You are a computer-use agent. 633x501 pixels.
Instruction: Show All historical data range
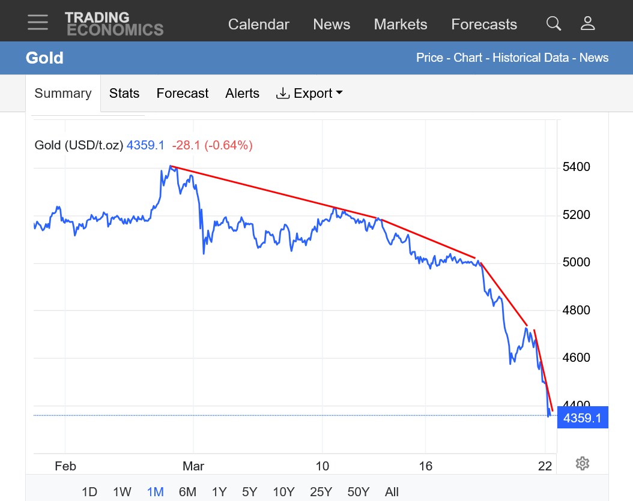[x=392, y=492]
